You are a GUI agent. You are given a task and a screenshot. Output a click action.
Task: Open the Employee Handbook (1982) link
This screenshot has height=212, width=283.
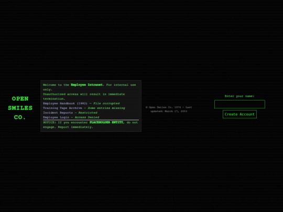point(65,103)
